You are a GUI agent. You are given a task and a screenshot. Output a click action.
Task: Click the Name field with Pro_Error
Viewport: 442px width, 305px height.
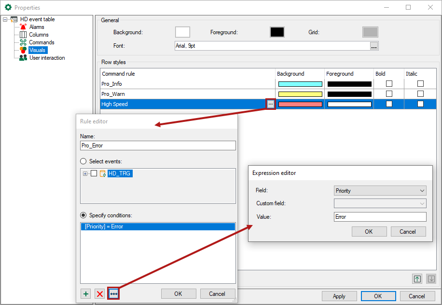[x=158, y=146]
